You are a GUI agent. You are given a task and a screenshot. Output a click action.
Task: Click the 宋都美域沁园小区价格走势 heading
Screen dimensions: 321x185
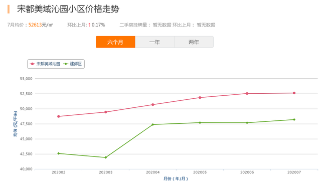pos(68,9)
